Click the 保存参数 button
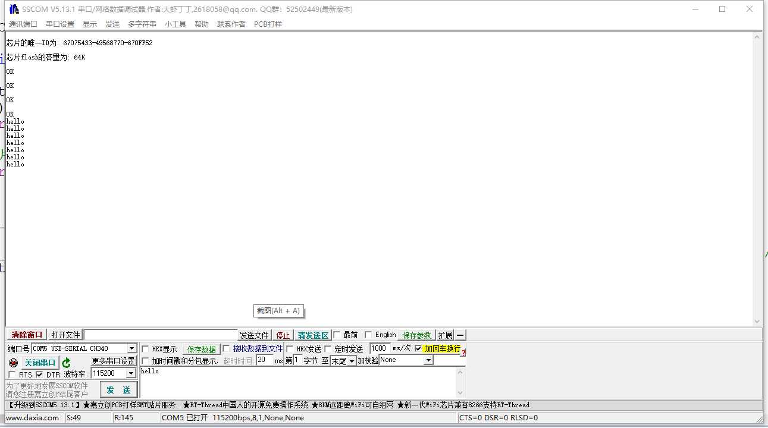This screenshot has width=768, height=428. point(417,335)
